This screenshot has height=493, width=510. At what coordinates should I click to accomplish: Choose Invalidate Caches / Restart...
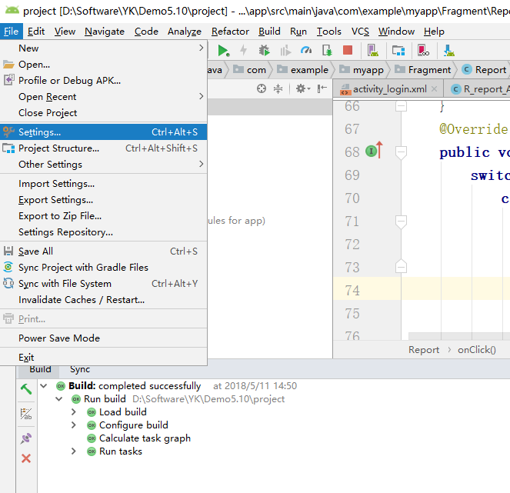coord(103,300)
